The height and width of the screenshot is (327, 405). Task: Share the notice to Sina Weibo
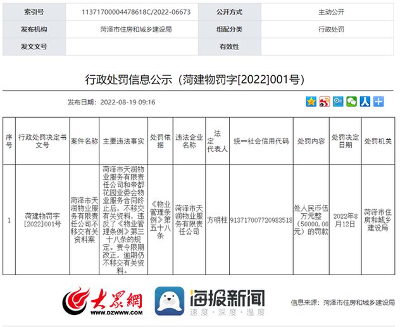tap(325, 101)
